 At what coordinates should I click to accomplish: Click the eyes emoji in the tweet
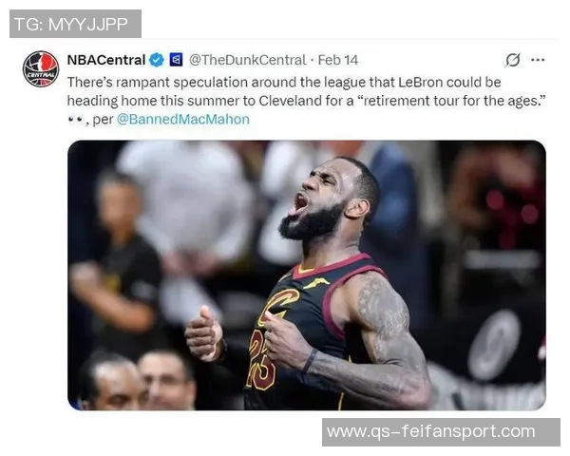point(76,120)
